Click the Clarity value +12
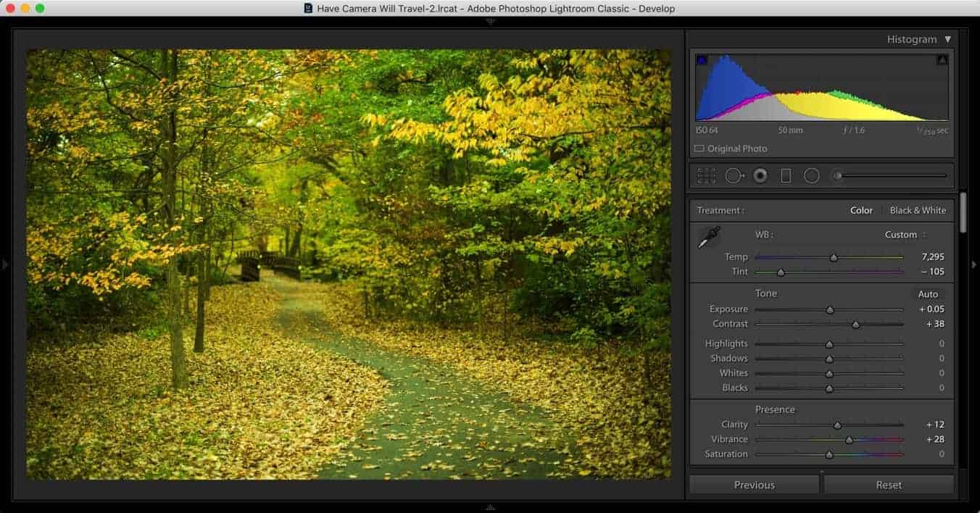980x513 pixels. point(935,425)
